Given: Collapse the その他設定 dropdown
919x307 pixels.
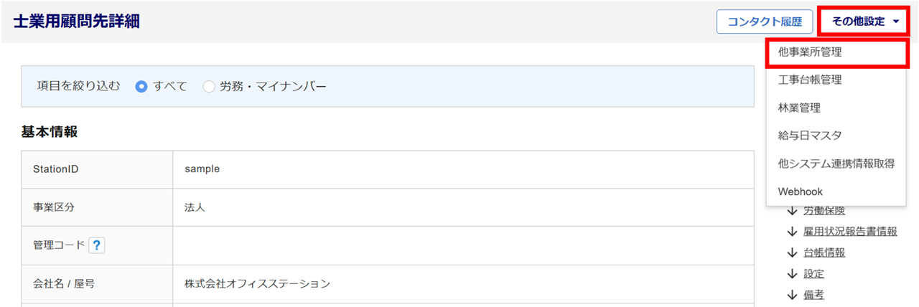Looking at the screenshot, I should coord(865,22).
